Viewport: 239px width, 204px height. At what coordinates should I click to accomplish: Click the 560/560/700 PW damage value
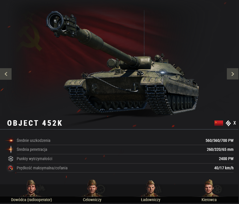[219, 140]
